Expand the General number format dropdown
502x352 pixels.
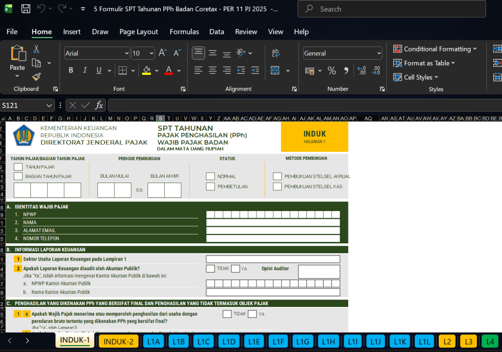[x=379, y=53]
